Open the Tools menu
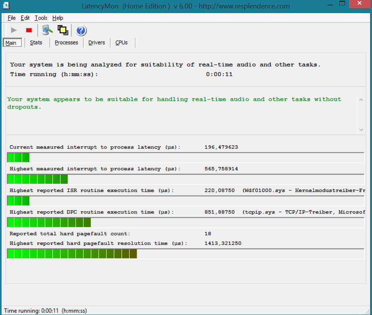 pyautogui.click(x=41, y=18)
